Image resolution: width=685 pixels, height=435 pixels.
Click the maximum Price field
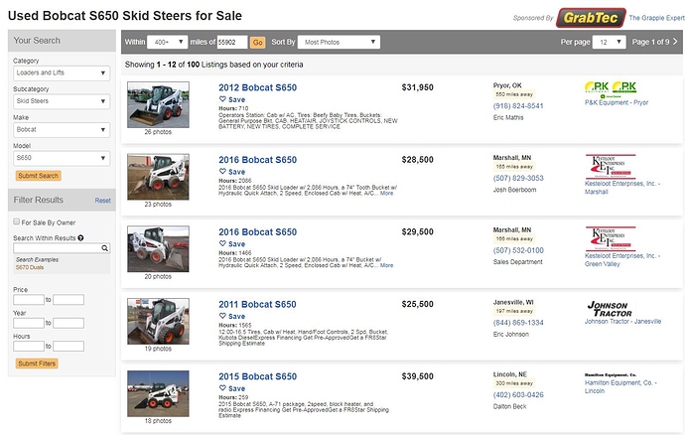[68, 300]
